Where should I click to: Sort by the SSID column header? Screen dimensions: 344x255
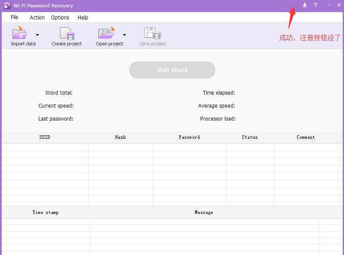[x=45, y=137]
